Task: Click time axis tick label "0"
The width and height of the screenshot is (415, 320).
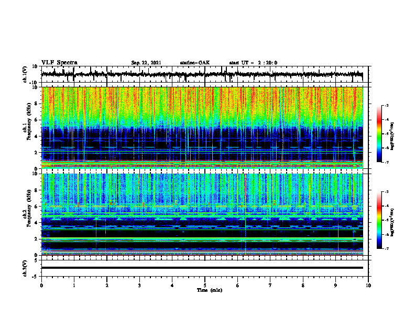Action: point(41,285)
